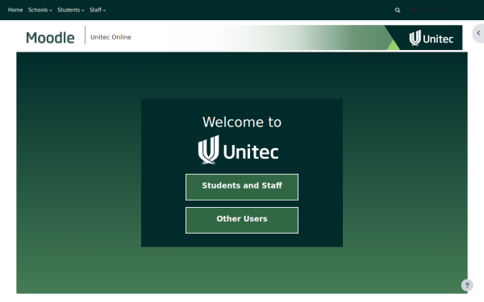Image resolution: width=484 pixels, height=302 pixels.
Task: Expand the Schools dropdown menu
Action: 40,10
